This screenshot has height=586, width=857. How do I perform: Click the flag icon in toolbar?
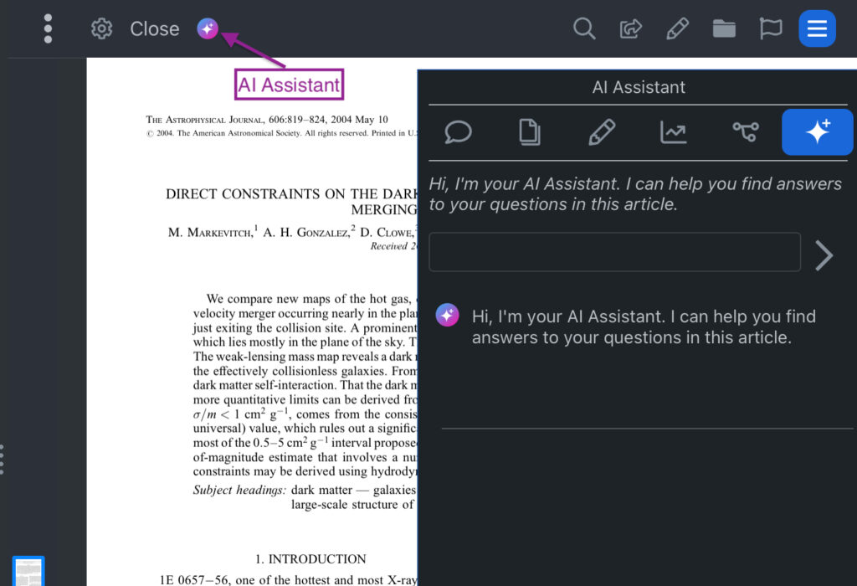(770, 28)
